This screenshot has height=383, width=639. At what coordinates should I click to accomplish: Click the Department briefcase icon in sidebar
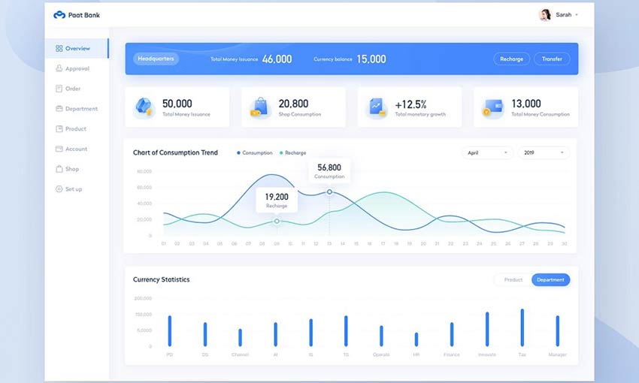[59, 109]
